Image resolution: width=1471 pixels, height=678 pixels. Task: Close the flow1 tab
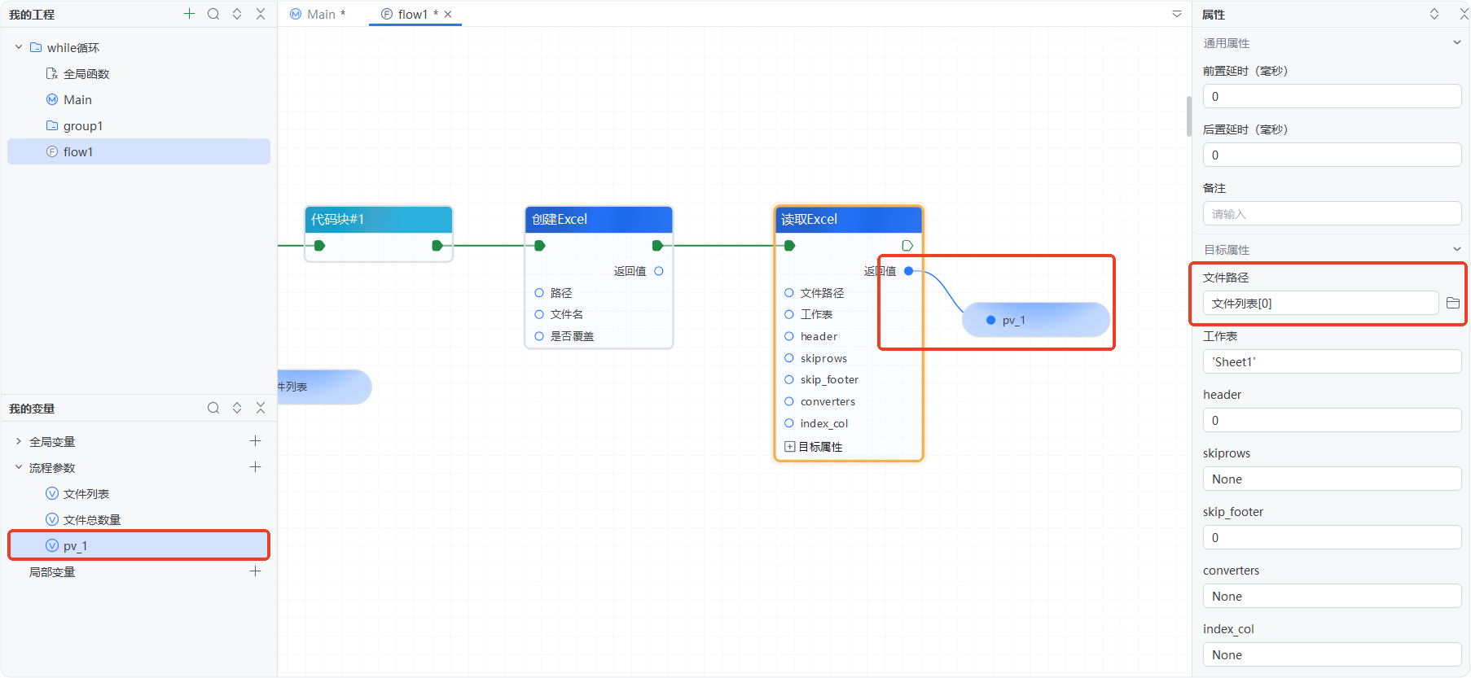(448, 14)
